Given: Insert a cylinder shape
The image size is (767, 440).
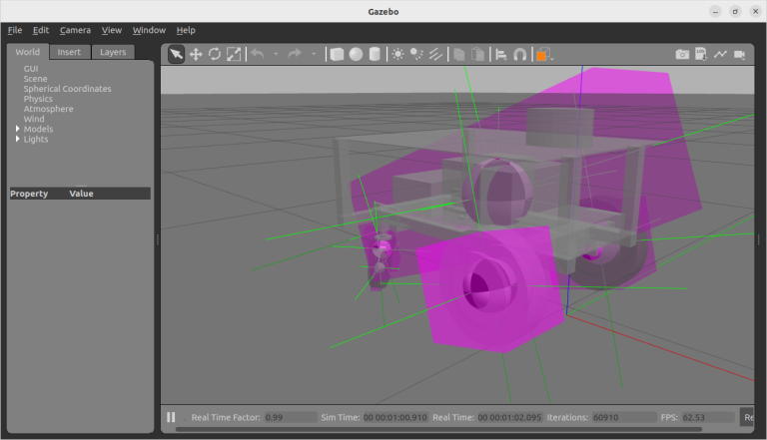Looking at the screenshot, I should (375, 54).
